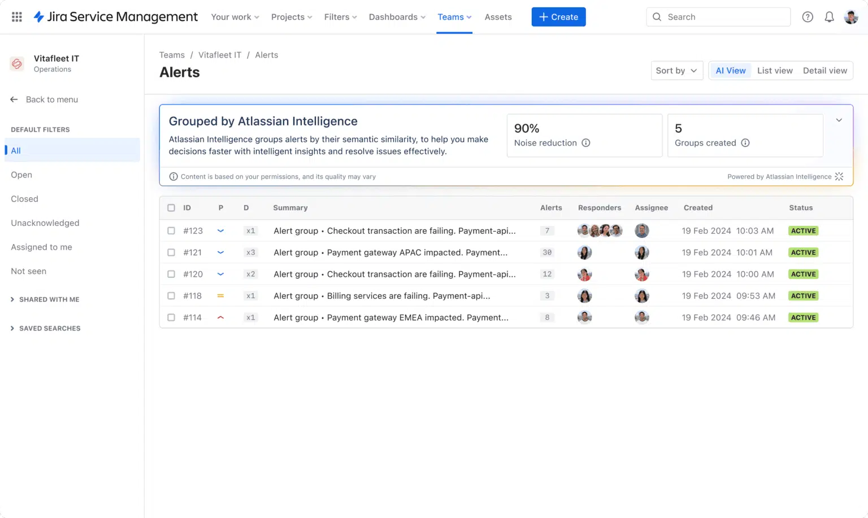Switch to AI View
The width and height of the screenshot is (868, 518).
(x=731, y=71)
